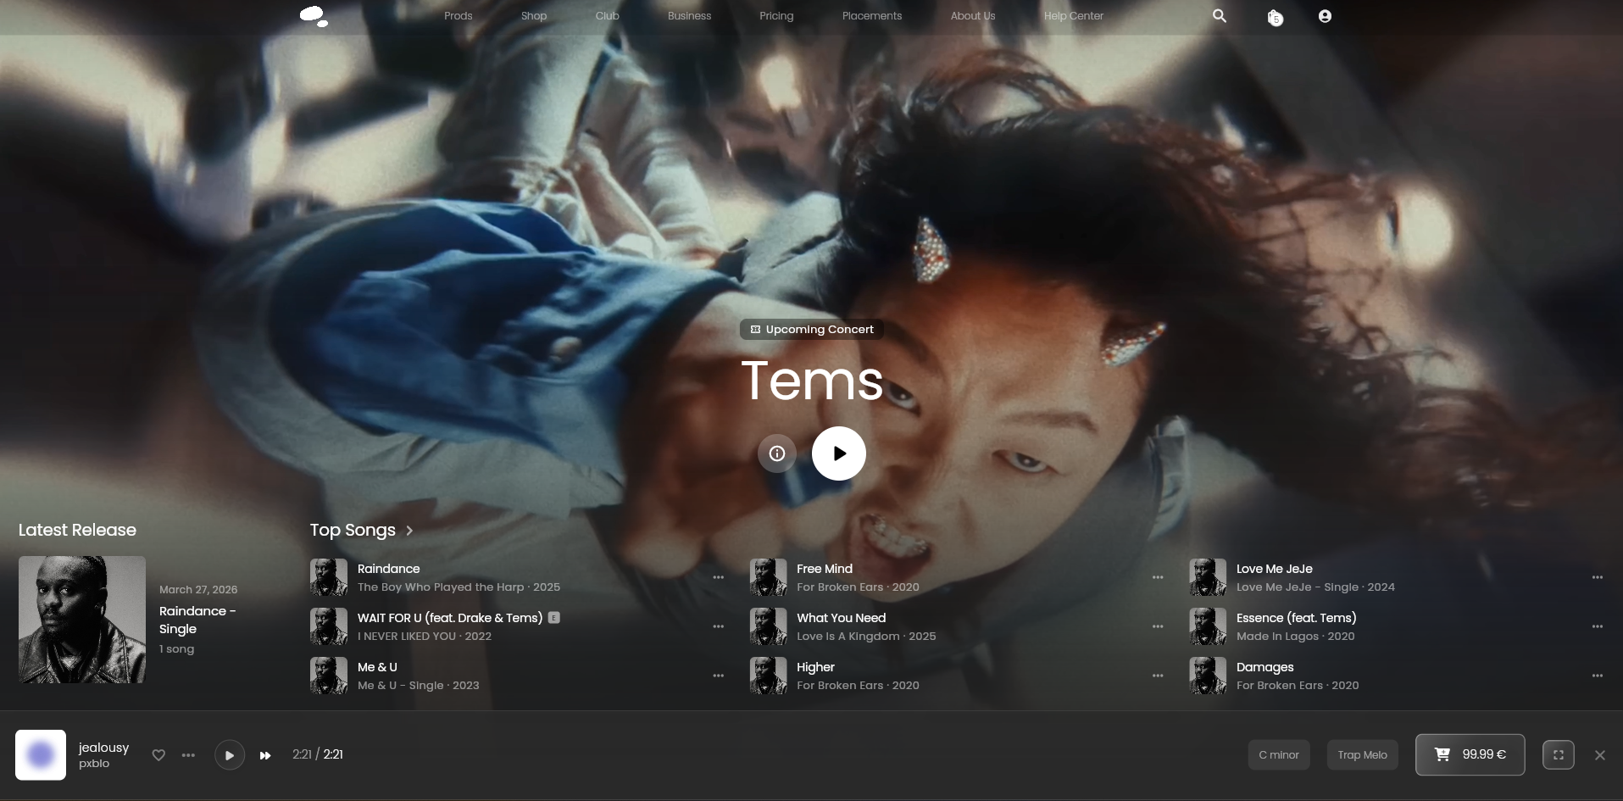
Task: Open more options for WAIT FOR U song
Action: pyautogui.click(x=719, y=626)
